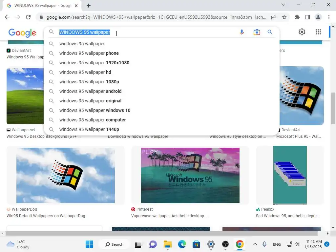This screenshot has width=336, height=252.
Task: Open Wallpaperset green hill thumbnail
Action: coord(25,96)
